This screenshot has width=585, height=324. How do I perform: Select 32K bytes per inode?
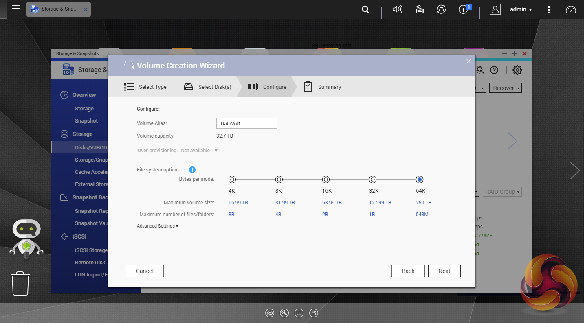click(x=372, y=180)
